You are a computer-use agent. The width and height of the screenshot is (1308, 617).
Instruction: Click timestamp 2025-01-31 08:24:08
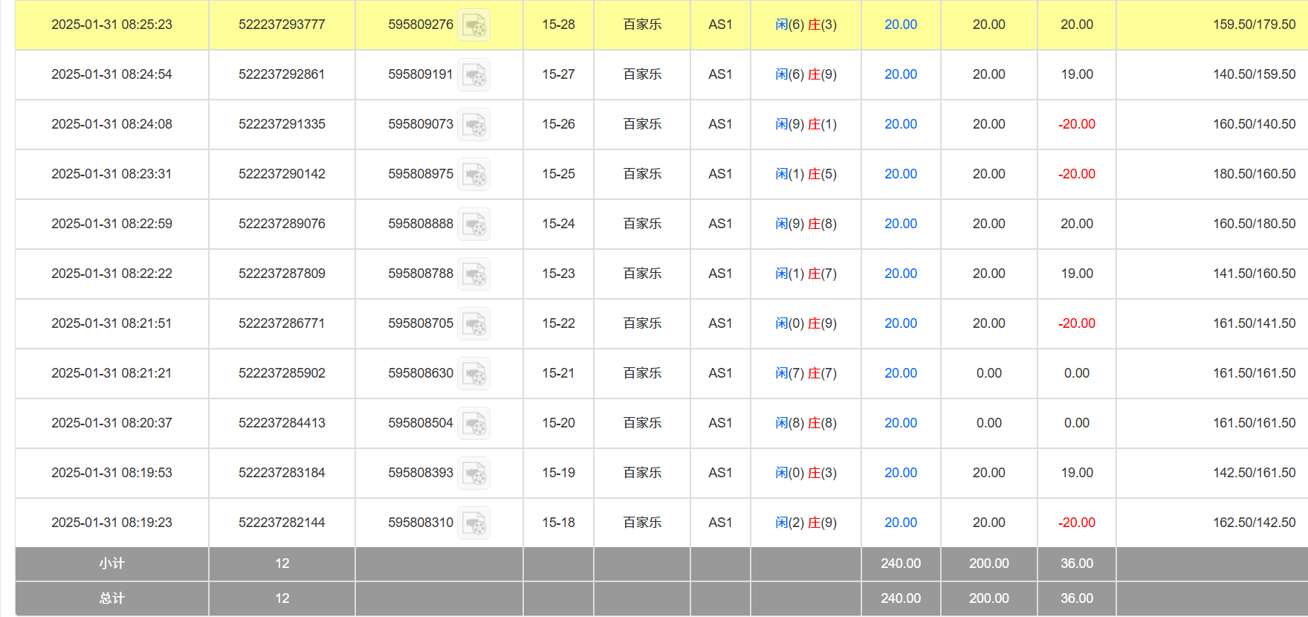111,124
